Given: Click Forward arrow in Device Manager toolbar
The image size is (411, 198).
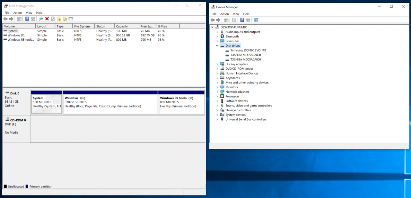Looking at the screenshot, I should tap(218, 20).
